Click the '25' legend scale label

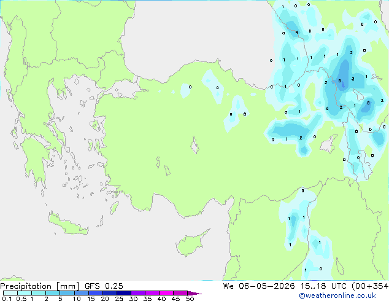coord(119,299)
